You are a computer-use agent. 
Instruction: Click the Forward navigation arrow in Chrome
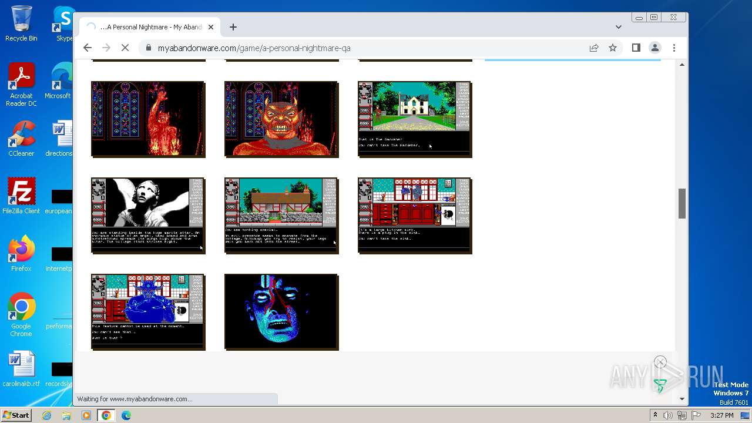click(106, 48)
